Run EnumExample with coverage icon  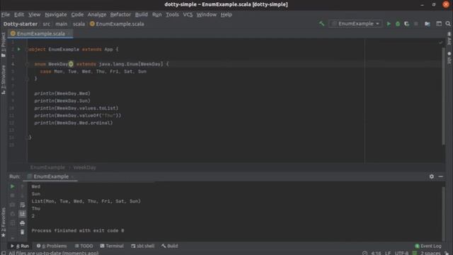point(406,24)
